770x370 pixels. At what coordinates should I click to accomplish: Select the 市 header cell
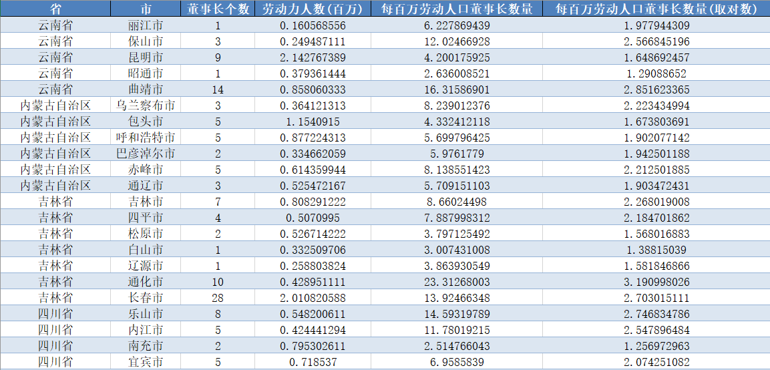[146, 9]
